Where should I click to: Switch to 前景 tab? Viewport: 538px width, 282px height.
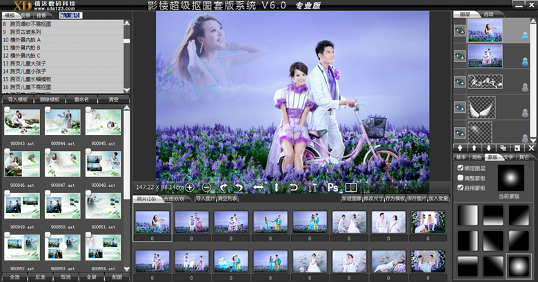coord(26,15)
